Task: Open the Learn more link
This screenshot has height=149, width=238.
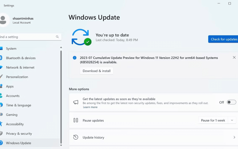Action: tap(90, 107)
